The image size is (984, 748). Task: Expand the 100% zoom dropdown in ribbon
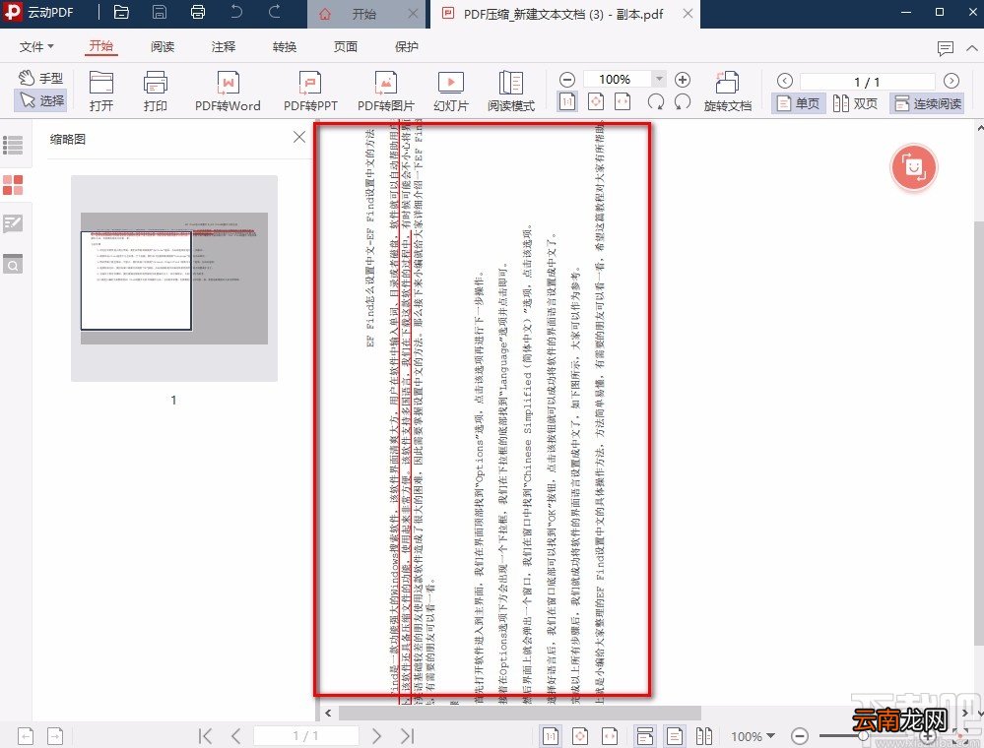tap(658, 79)
